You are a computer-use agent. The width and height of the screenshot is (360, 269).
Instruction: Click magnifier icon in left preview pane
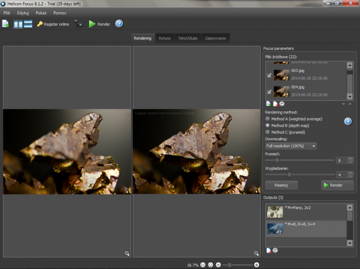127,253
